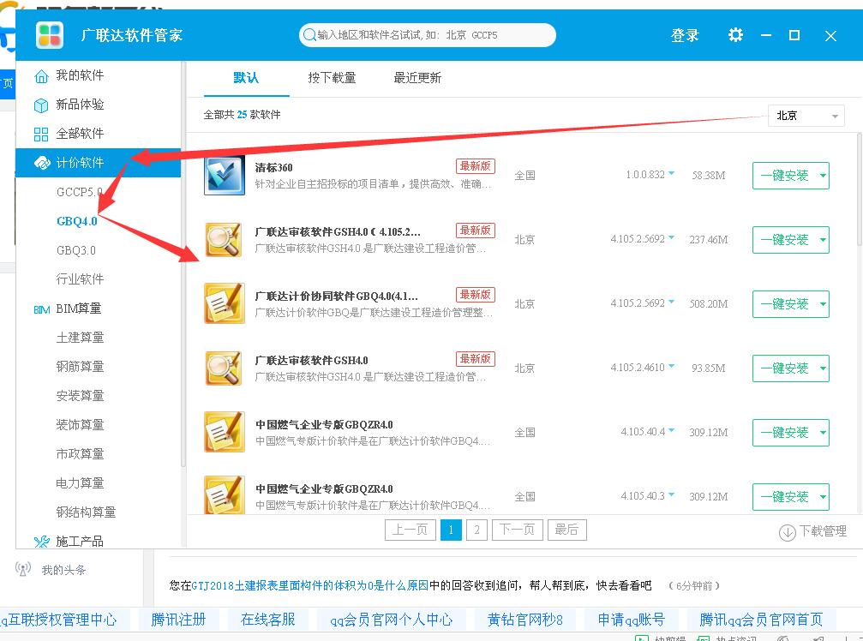The image size is (863, 641).
Task: Open install options arrow for 清标360
Action: tap(823, 176)
